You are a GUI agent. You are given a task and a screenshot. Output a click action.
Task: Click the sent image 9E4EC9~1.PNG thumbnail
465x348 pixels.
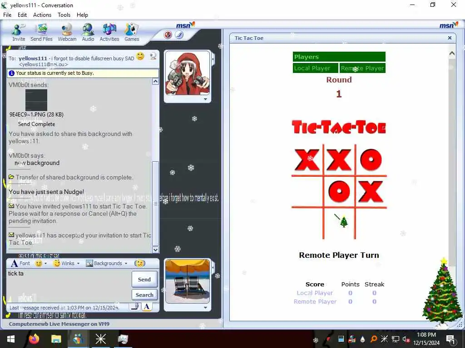point(36,100)
